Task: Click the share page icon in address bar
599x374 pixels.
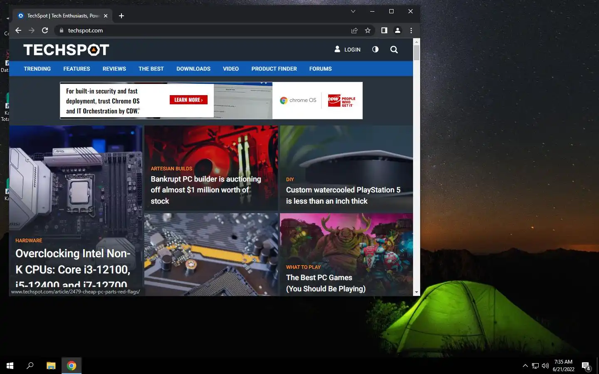Action: 354,30
